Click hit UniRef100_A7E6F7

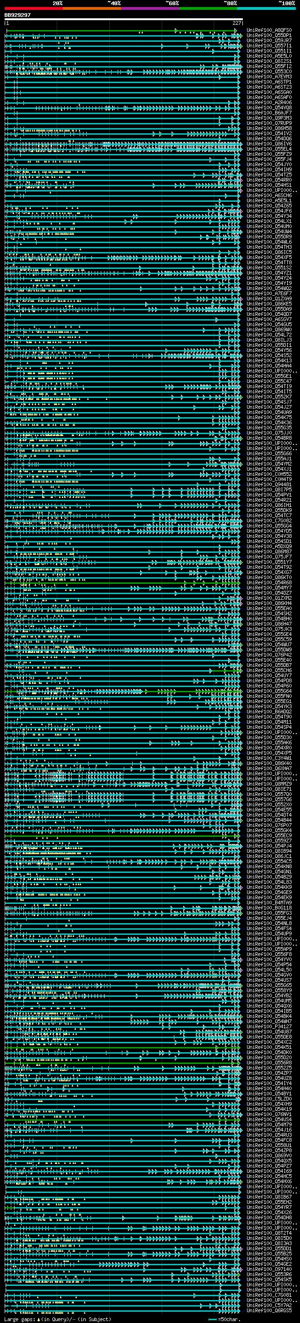tap(269, 293)
